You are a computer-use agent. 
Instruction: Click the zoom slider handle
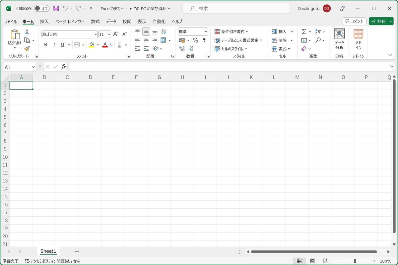click(355, 261)
